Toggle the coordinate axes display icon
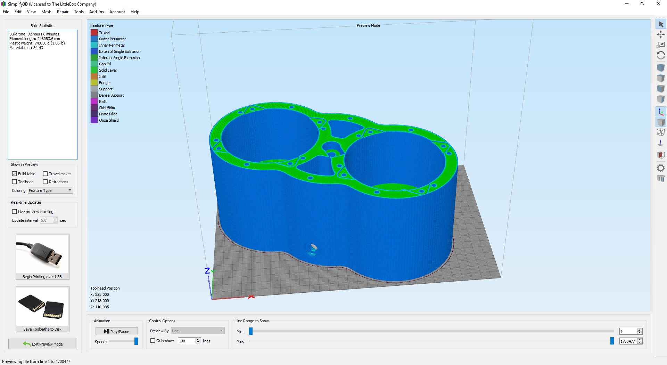Screen dimensions: 667x365 (x=661, y=112)
